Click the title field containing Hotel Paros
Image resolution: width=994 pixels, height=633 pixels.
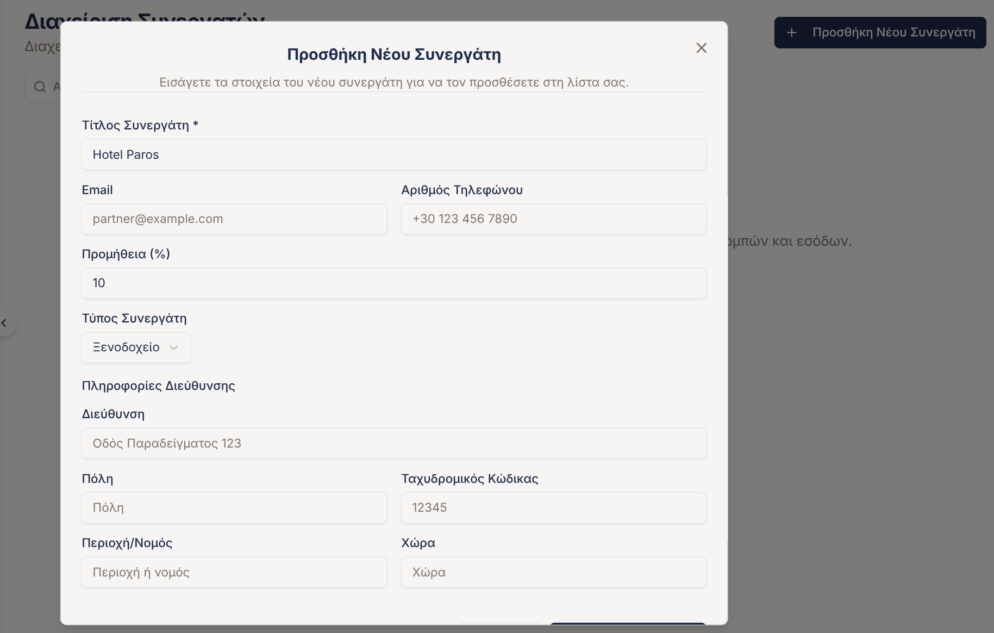(x=393, y=154)
